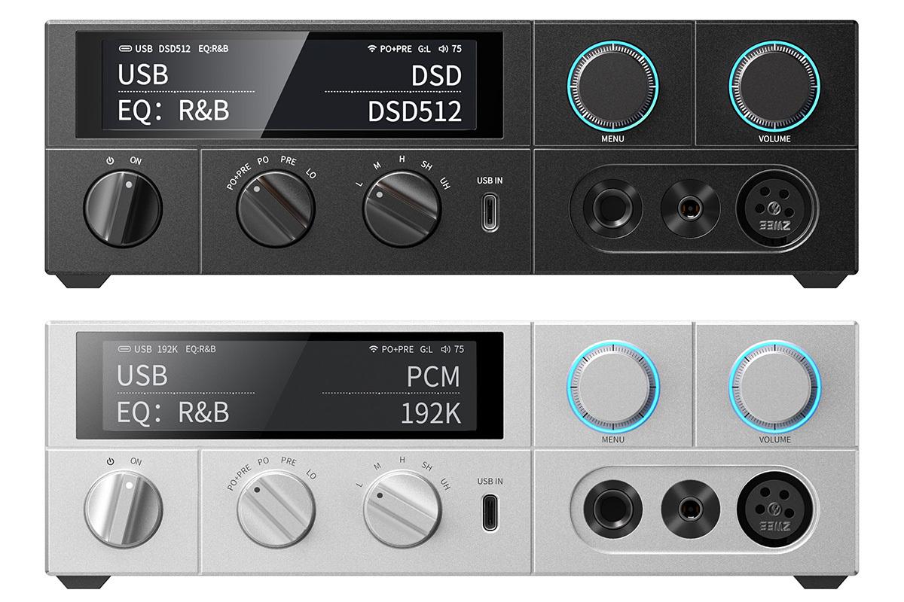The height and width of the screenshot is (602, 904).
Task: Click the power symbol on the black unit
Action: pos(110,160)
